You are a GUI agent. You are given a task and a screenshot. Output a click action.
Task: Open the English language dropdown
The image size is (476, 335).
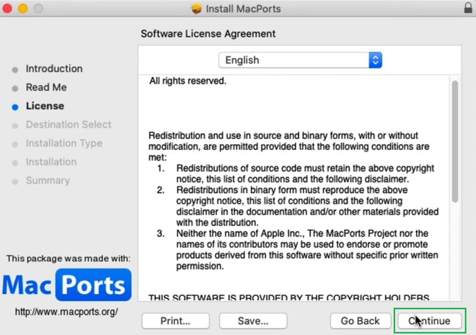[300, 60]
